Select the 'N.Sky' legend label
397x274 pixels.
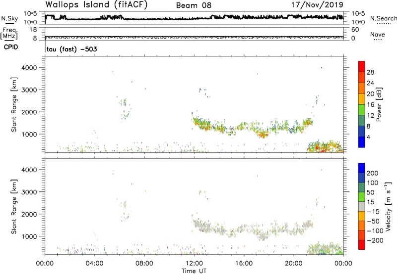click(9, 18)
